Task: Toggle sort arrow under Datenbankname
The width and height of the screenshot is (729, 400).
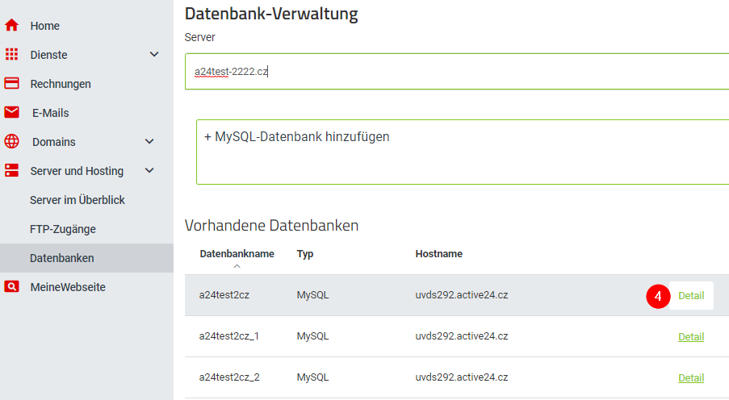Action: click(x=237, y=266)
